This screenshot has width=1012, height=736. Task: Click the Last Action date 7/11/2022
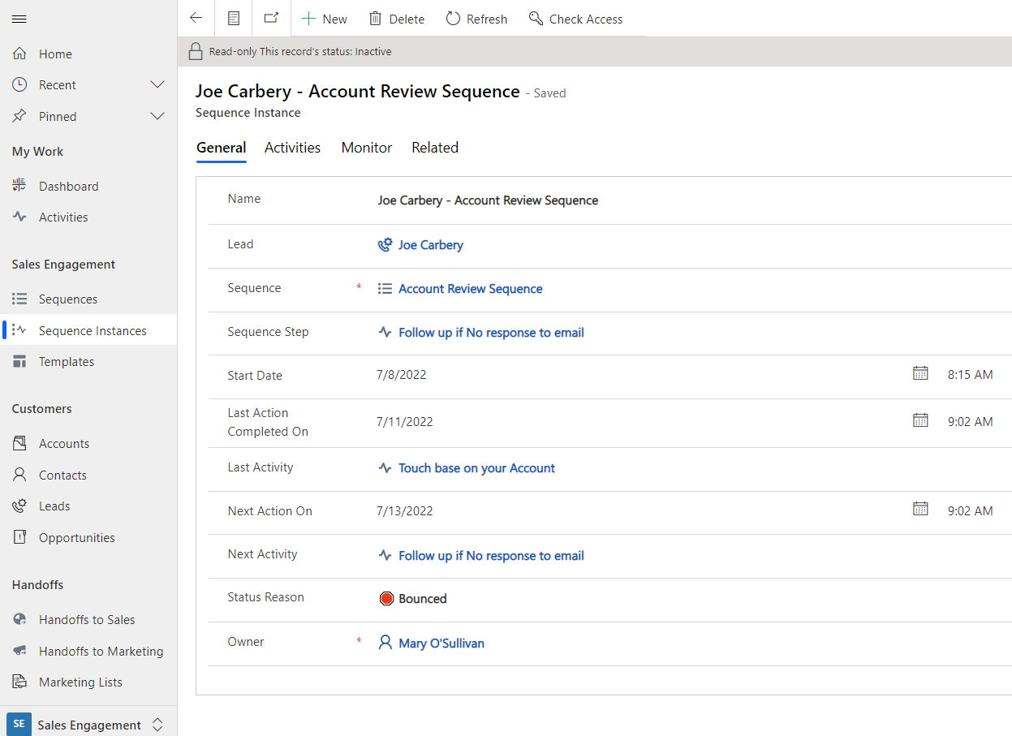coord(404,422)
